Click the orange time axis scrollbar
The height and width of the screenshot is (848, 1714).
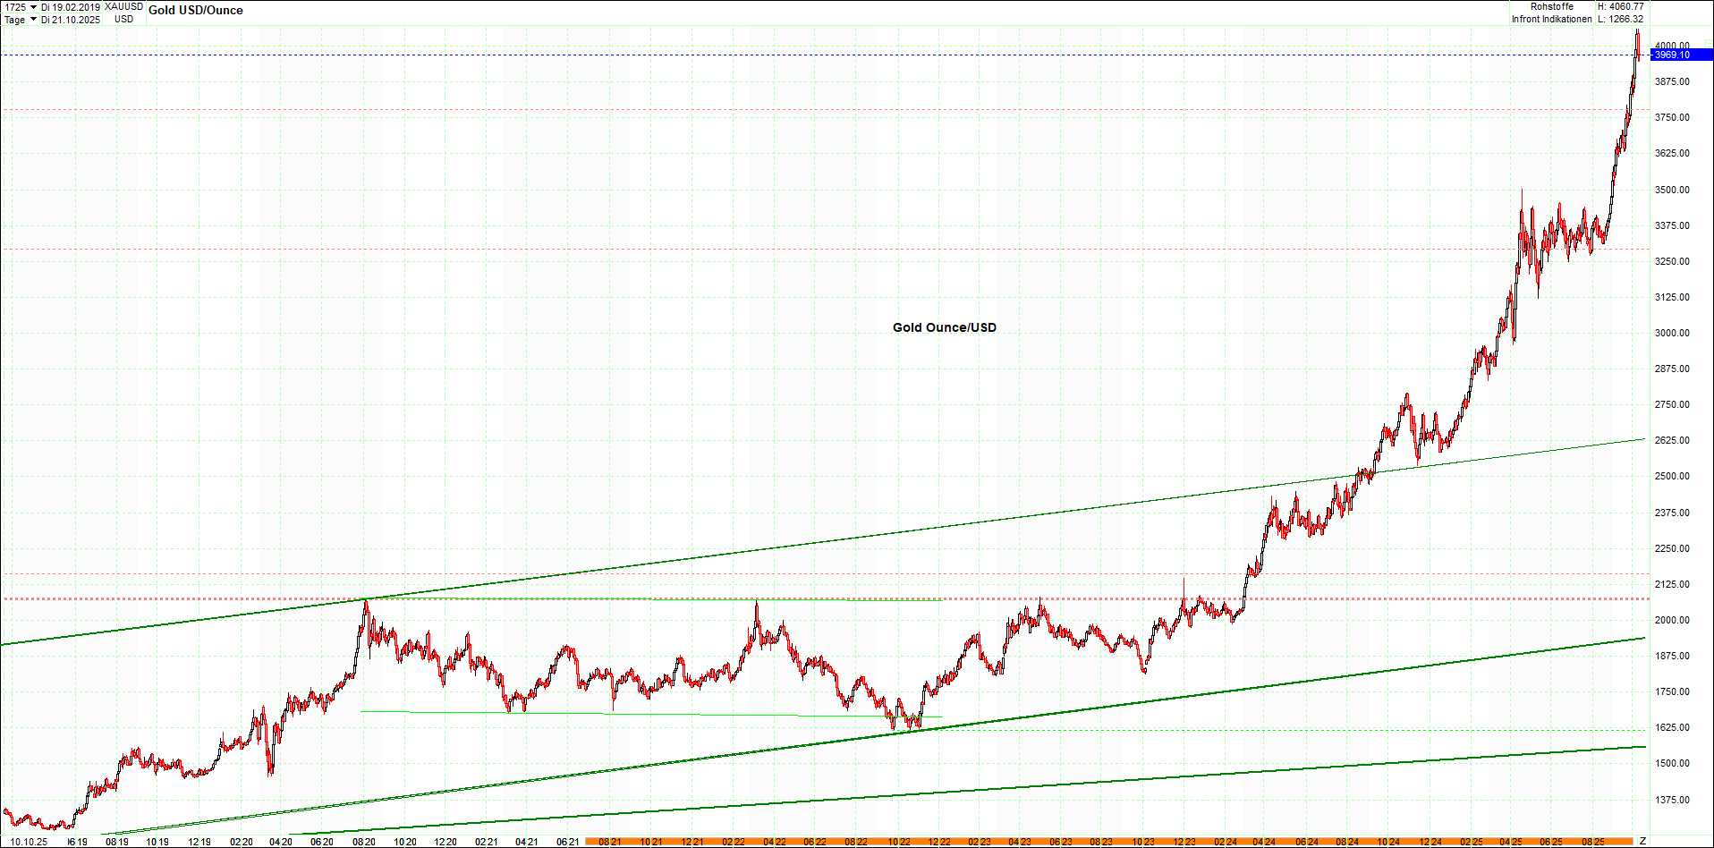point(1109,842)
